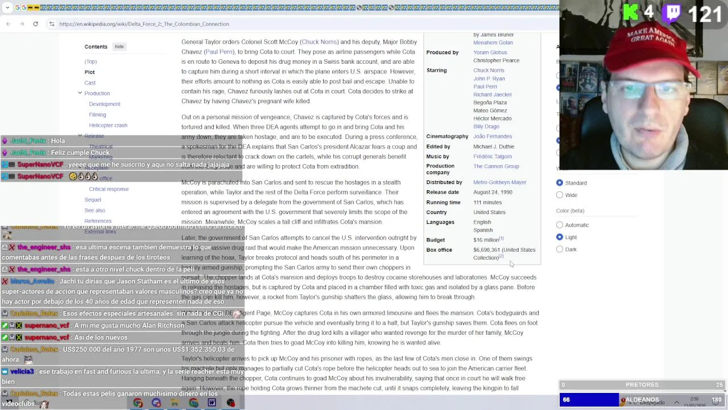Open Menahem Golan link in infobox
This screenshot has width=728, height=410.
[493, 43]
